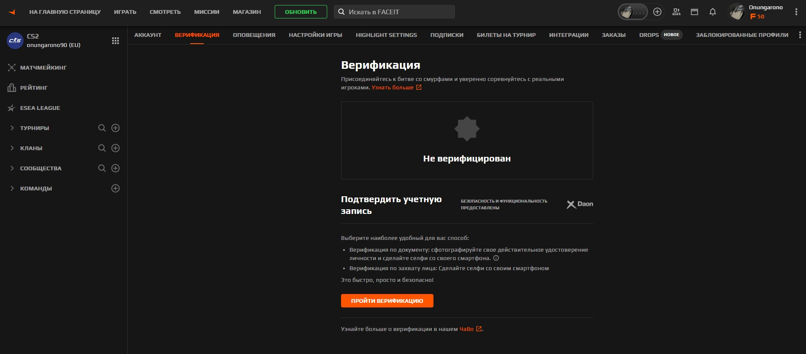Focus the Искать в FACEIT search field

(x=394, y=12)
